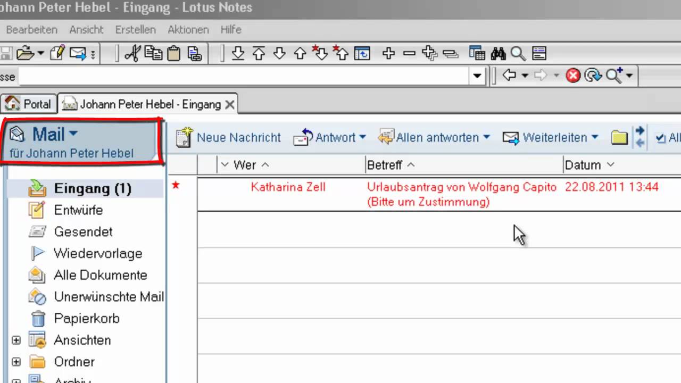Click the expand plus icon
This screenshot has height=383, width=681.
tap(388, 53)
